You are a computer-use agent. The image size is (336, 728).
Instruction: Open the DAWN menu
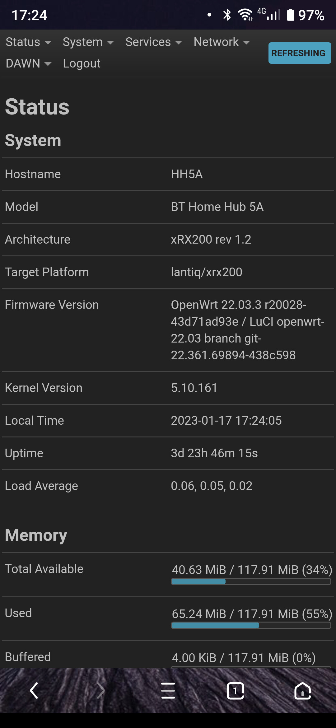tap(29, 63)
